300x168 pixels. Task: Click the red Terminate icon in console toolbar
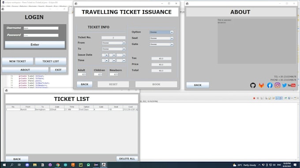(x=254, y=98)
